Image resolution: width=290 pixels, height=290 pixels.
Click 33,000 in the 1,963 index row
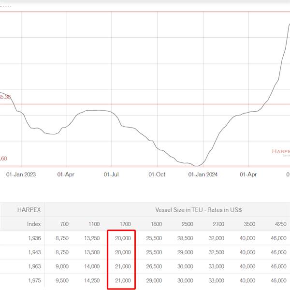coord(216,266)
